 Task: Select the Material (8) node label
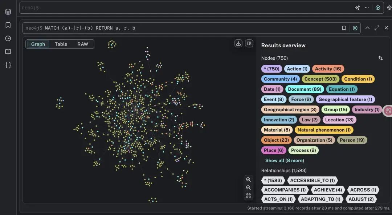pyautogui.click(x=277, y=130)
